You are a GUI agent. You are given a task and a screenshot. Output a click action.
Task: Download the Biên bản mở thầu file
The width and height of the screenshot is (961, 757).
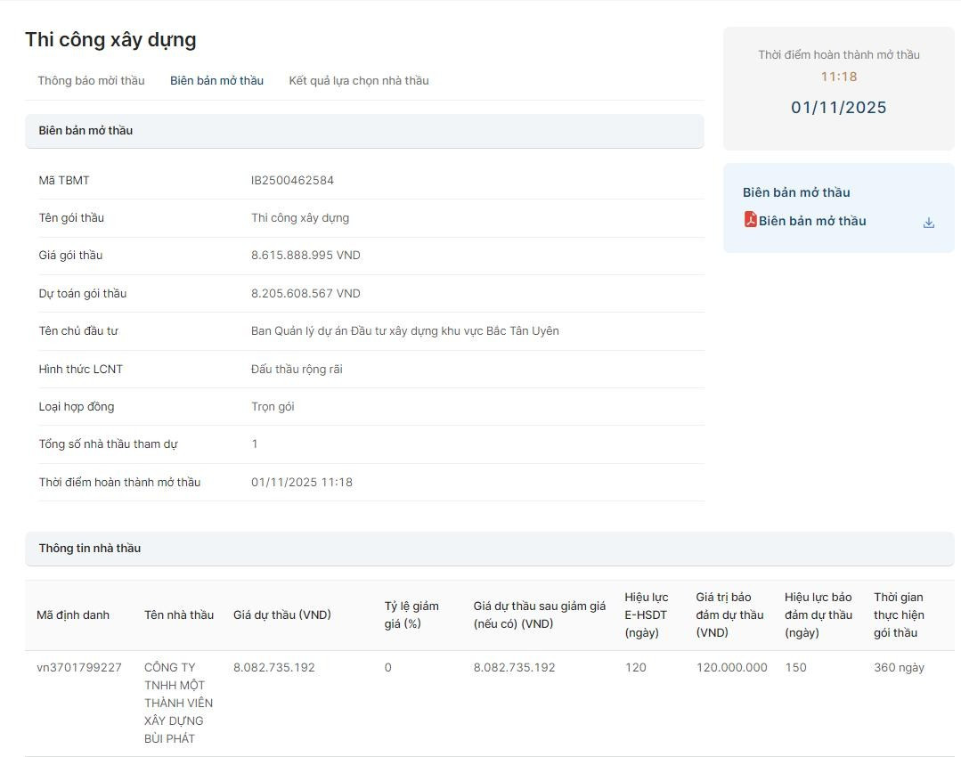coord(928,223)
